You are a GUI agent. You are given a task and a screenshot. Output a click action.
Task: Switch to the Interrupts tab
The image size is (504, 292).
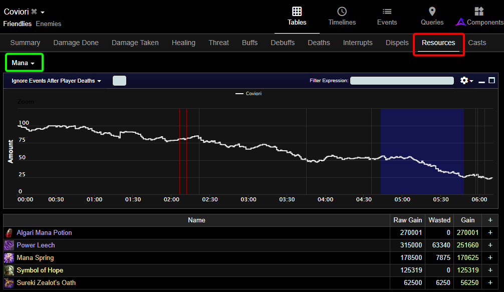click(358, 43)
